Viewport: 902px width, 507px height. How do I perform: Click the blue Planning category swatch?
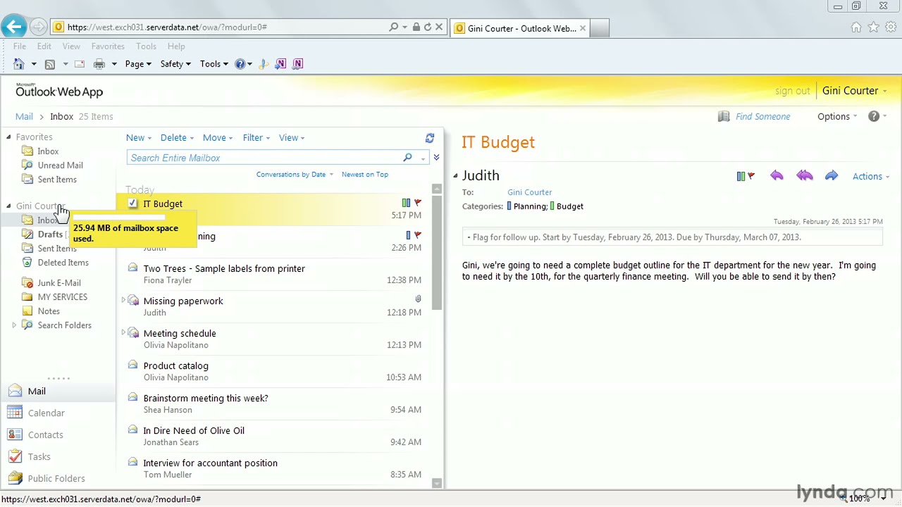pos(509,206)
